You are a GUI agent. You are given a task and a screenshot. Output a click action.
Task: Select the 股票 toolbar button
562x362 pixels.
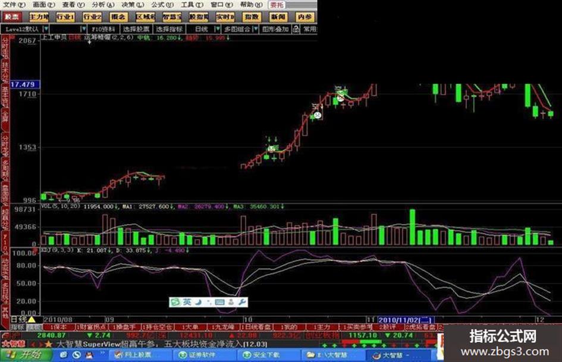(x=12, y=17)
